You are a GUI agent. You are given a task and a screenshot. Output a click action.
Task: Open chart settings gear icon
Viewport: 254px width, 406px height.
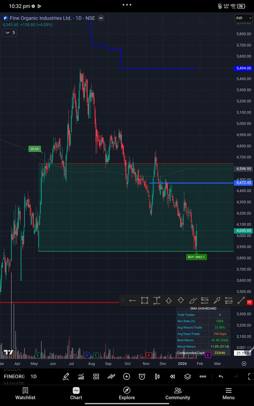coord(244,363)
